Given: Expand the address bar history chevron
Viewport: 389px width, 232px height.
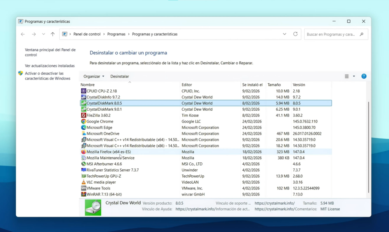Looking at the screenshot, I should coord(285,34).
